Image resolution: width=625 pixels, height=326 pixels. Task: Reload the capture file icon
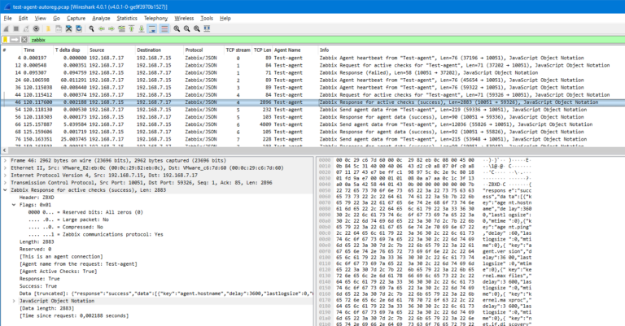[79, 28]
